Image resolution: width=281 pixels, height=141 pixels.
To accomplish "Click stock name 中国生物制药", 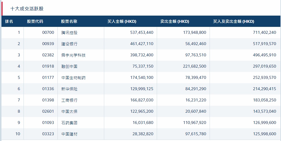I will (x=73, y=78).
